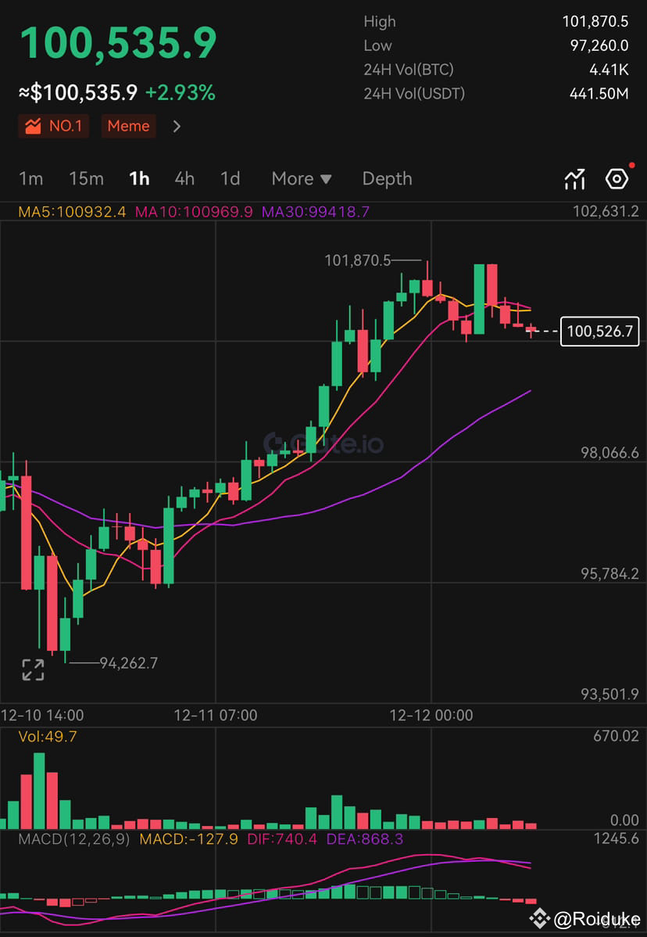The height and width of the screenshot is (937, 647).
Task: Tap the tallest green volume bar
Action: (39, 791)
